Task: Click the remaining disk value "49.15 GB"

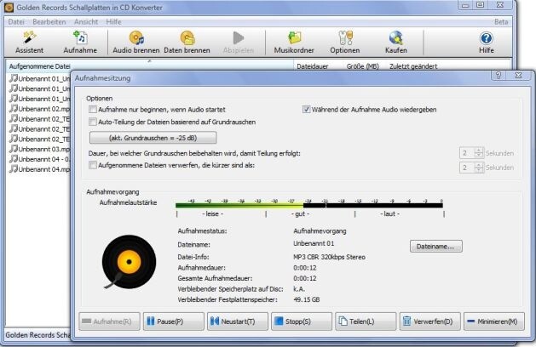Action: tap(307, 299)
